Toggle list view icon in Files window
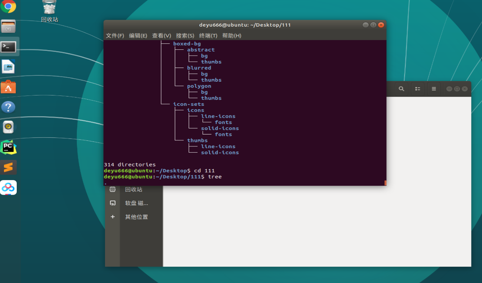This screenshot has width=482, height=283. [x=418, y=89]
